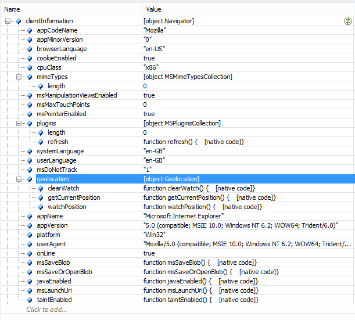The height and width of the screenshot is (320, 355).
Task: Click the function taintEnabled() value
Action: [x=201, y=300]
